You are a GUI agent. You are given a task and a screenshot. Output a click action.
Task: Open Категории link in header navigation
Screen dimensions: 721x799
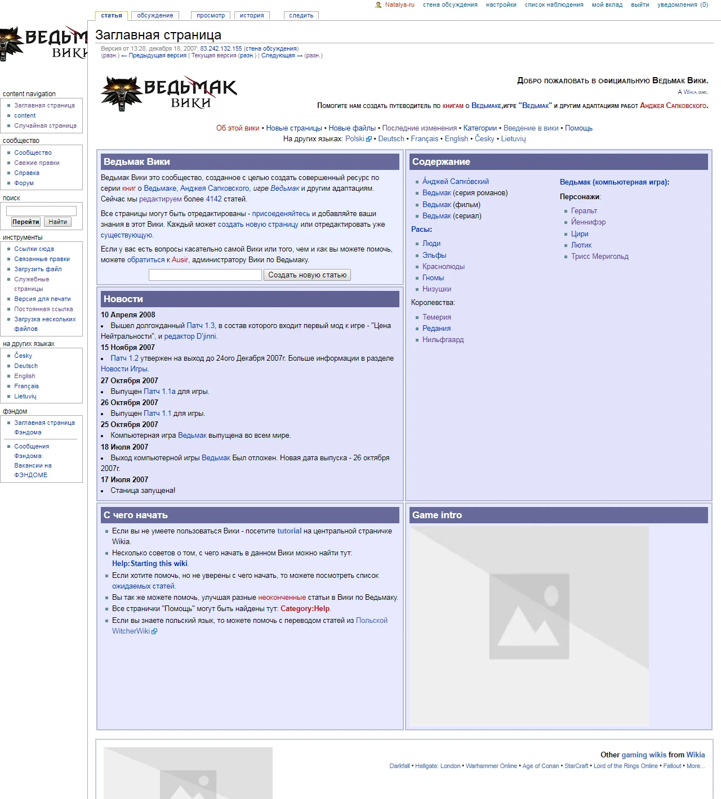(x=480, y=128)
